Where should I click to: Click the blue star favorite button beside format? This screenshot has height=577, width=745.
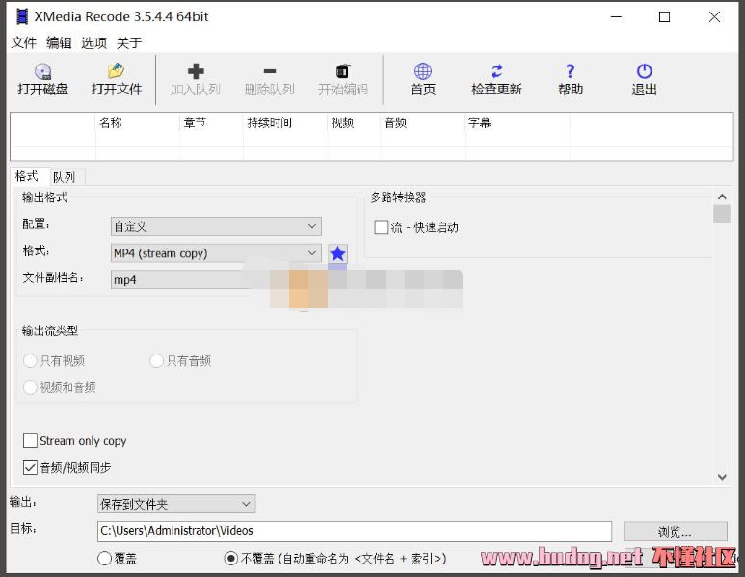coord(337,253)
